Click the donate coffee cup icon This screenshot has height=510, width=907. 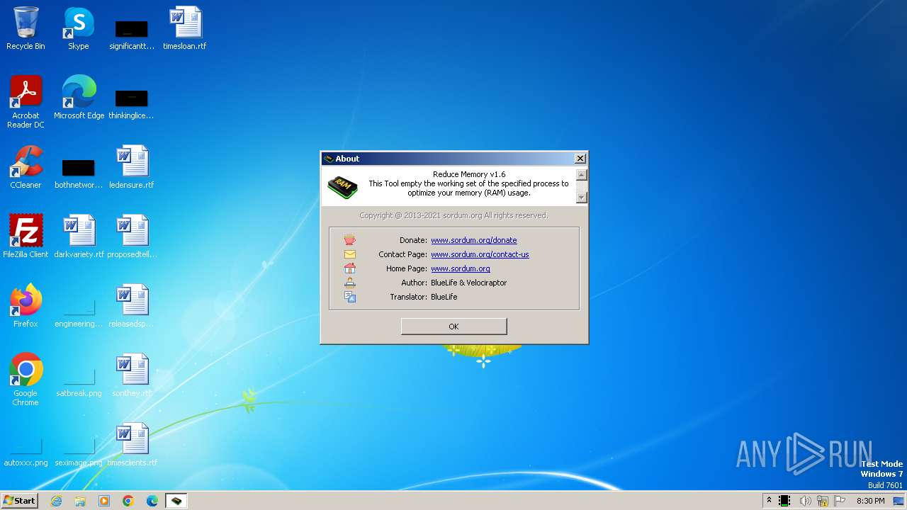point(350,240)
